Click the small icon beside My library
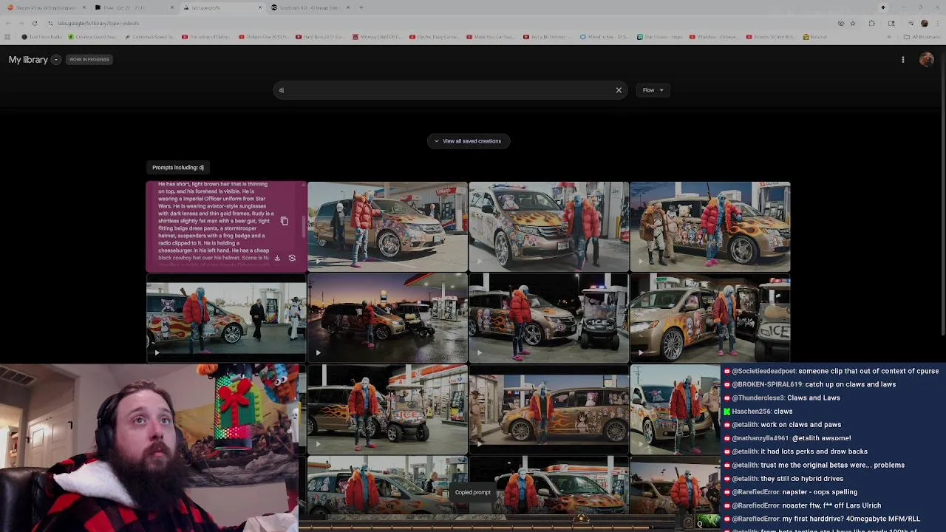The image size is (946, 532). click(55, 60)
